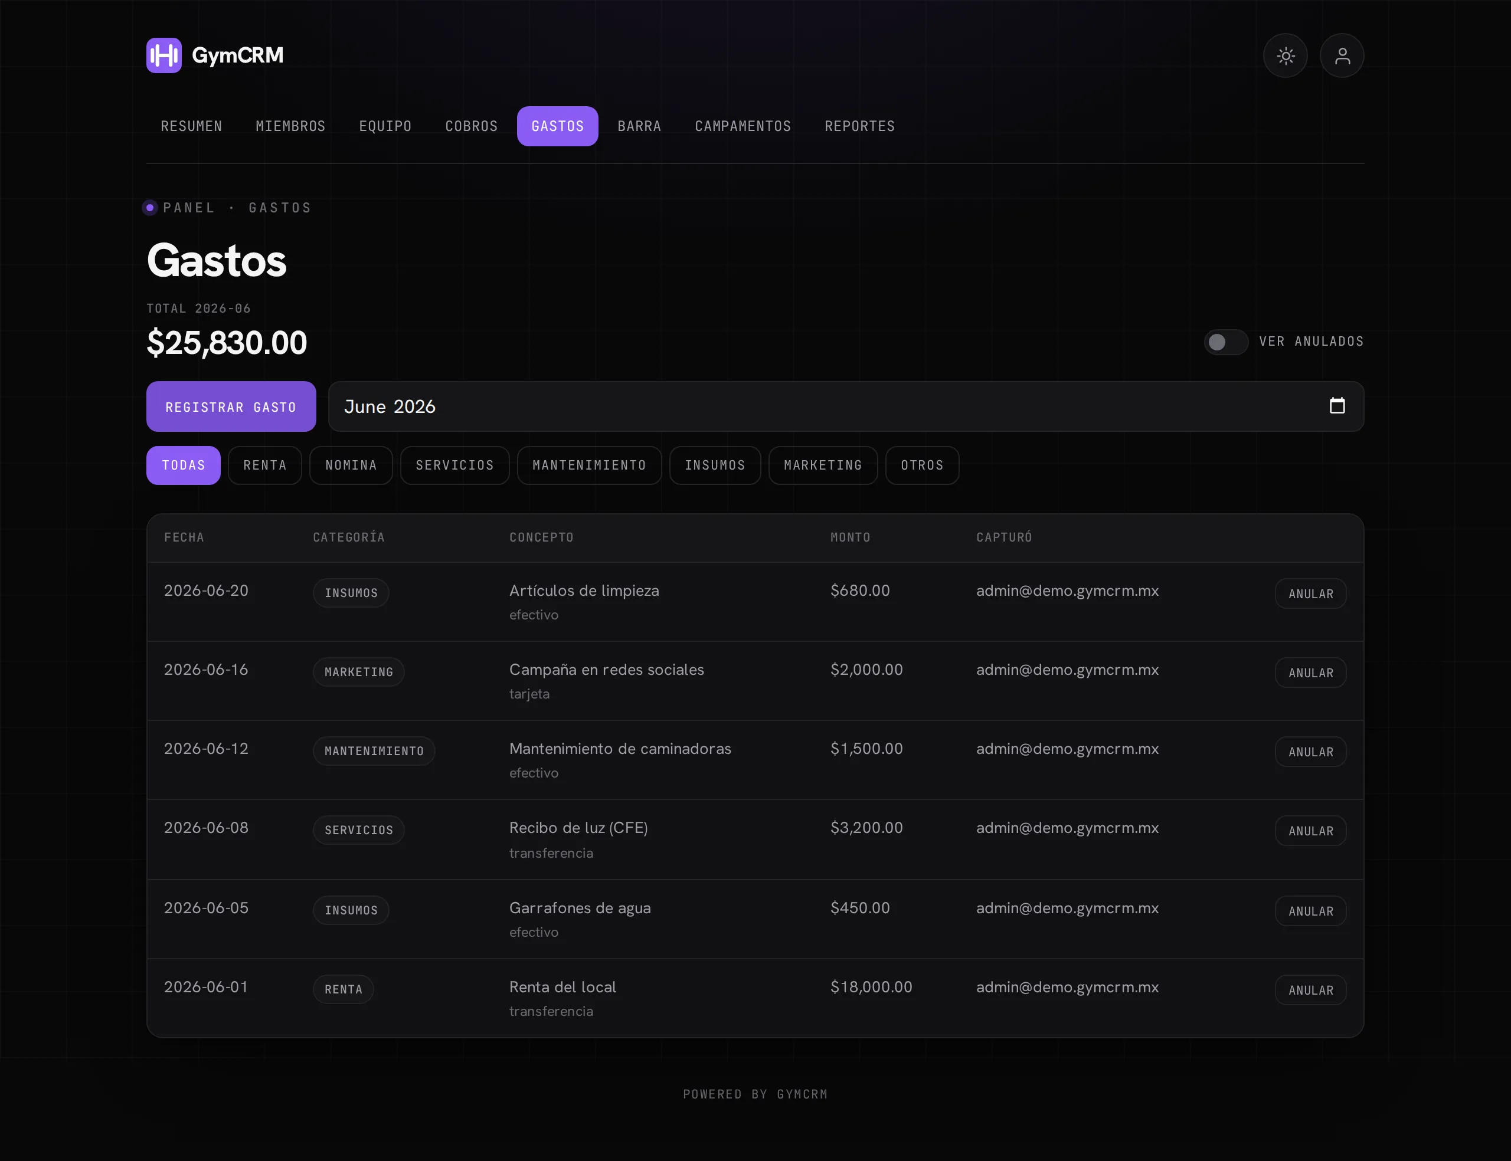
Task: Click the Renta del local concept
Action: [562, 988]
